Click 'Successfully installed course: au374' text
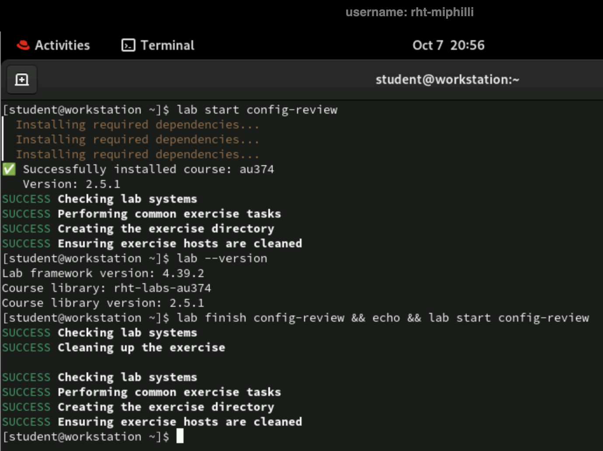The height and width of the screenshot is (451, 603). (148, 169)
